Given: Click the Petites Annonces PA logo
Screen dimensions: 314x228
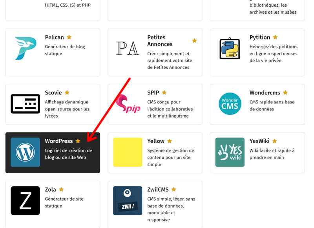Looking at the screenshot, I should tap(128, 48).
